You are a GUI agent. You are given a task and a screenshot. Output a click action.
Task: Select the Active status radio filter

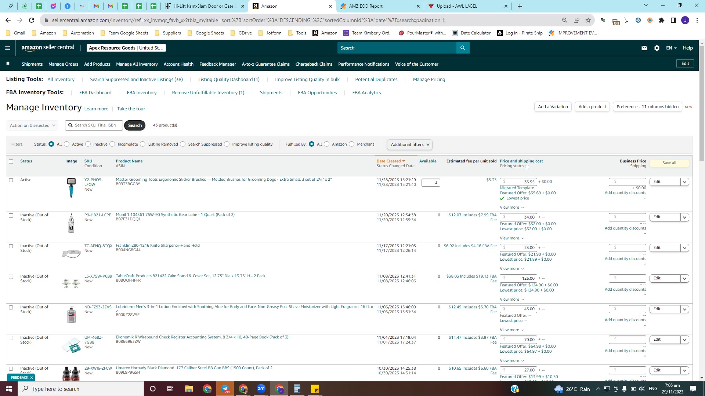point(67,144)
